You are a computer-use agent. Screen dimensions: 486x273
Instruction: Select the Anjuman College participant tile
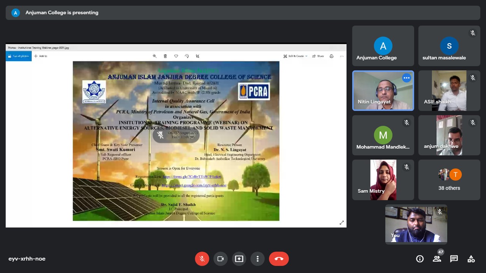(383, 46)
